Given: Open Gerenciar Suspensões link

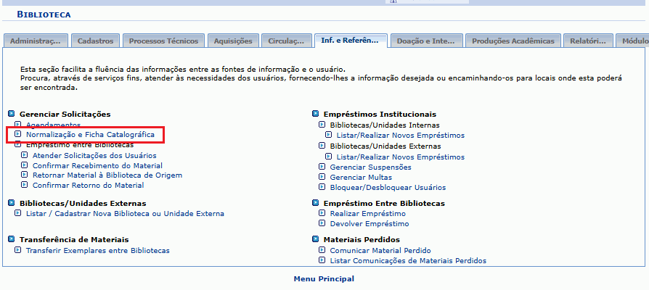Looking at the screenshot, I should click(370, 167).
